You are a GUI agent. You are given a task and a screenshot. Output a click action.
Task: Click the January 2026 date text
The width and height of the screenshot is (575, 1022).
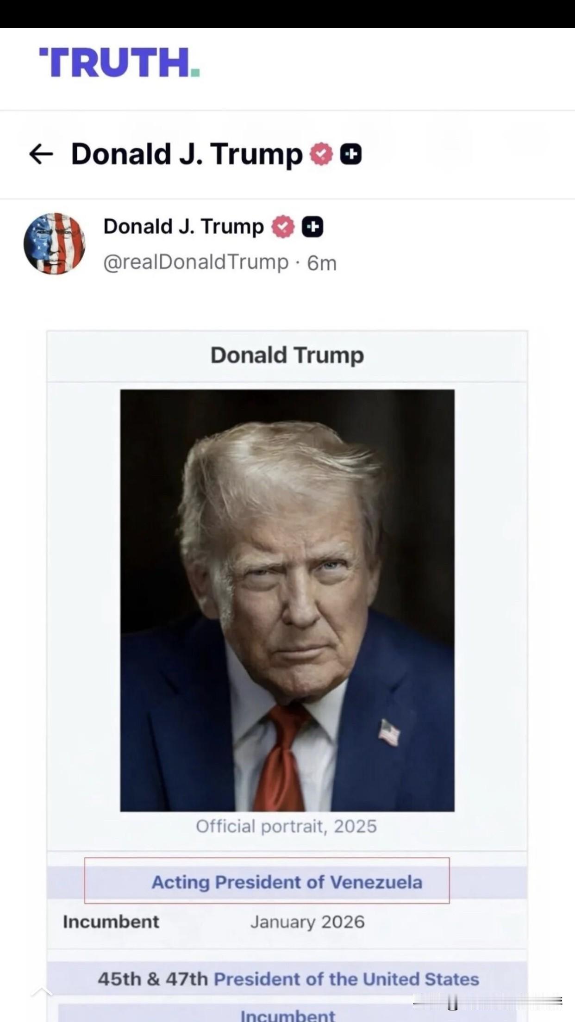point(307,922)
